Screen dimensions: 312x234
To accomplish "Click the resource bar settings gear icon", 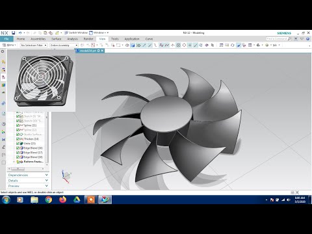I will 3,51.
